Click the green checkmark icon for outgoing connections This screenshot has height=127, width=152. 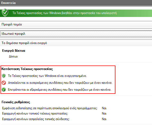[4, 90]
